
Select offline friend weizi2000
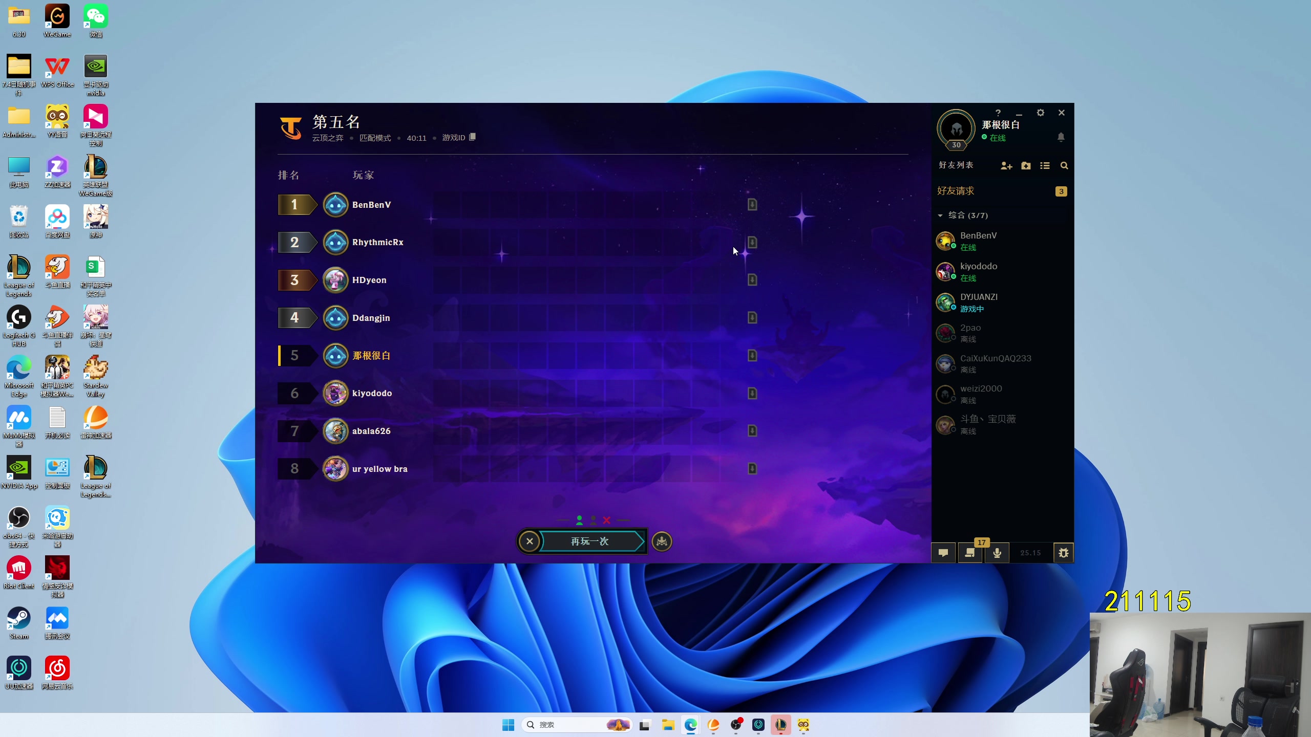(x=1002, y=394)
